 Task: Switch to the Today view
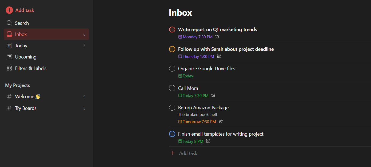[21, 45]
